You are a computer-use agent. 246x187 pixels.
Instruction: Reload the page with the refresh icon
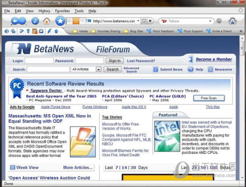tap(35, 21)
